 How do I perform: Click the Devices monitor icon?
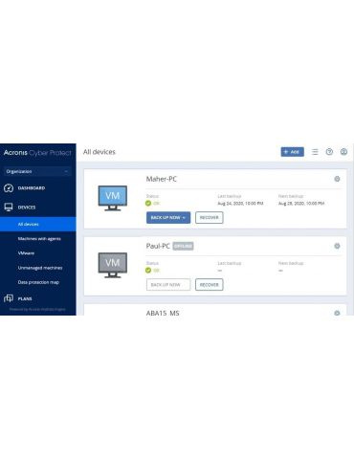tap(9, 208)
